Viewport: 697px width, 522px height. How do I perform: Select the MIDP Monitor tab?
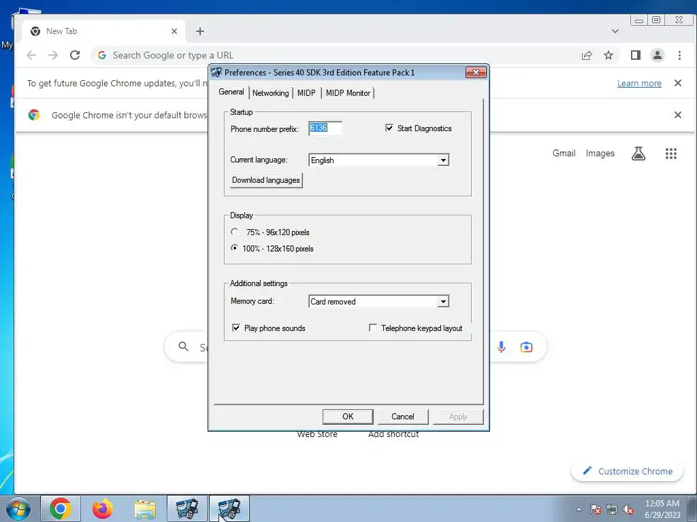(348, 92)
